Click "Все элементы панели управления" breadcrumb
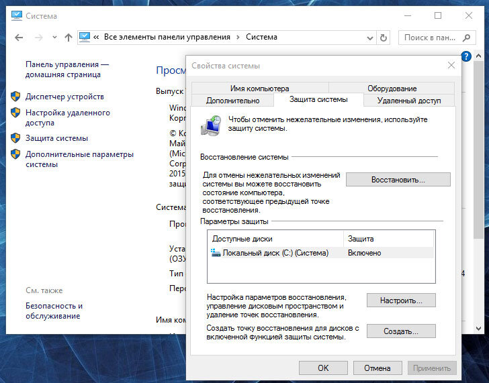The image size is (489, 383). (x=167, y=37)
